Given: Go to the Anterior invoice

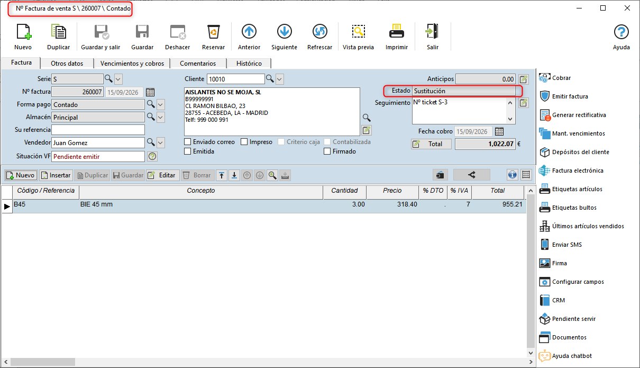Looking at the screenshot, I should (249, 32).
